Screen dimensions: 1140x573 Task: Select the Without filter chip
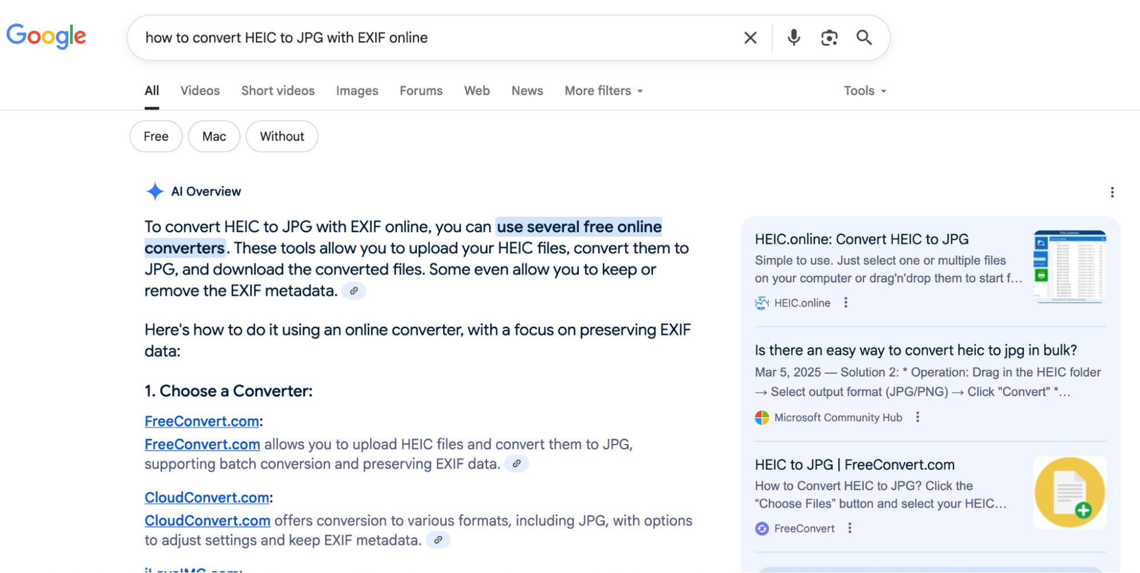point(282,136)
